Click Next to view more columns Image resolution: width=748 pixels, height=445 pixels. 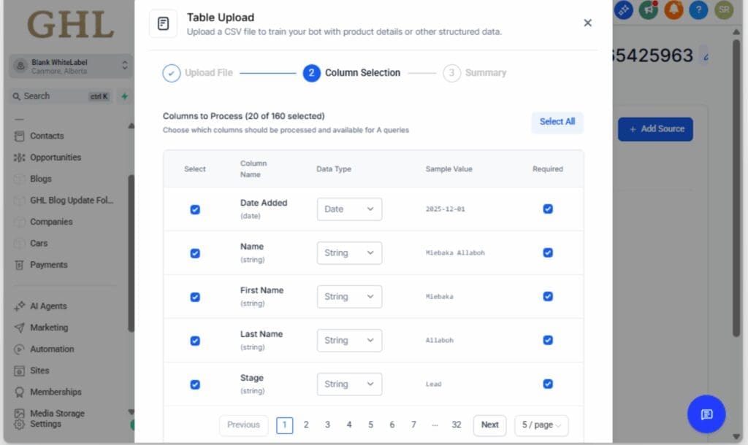click(489, 425)
